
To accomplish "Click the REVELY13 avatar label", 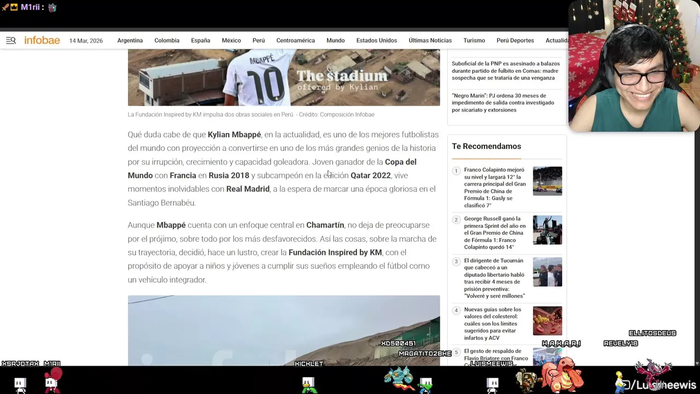I will pos(621,344).
